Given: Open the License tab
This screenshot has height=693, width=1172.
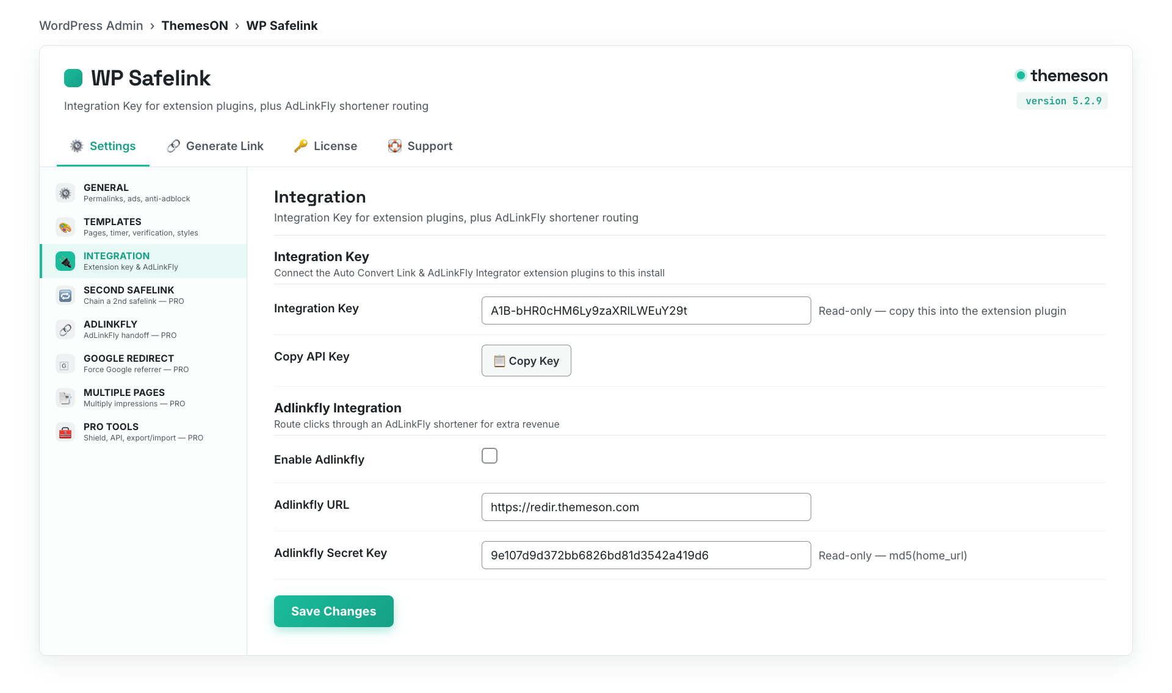Looking at the screenshot, I should pyautogui.click(x=326, y=146).
